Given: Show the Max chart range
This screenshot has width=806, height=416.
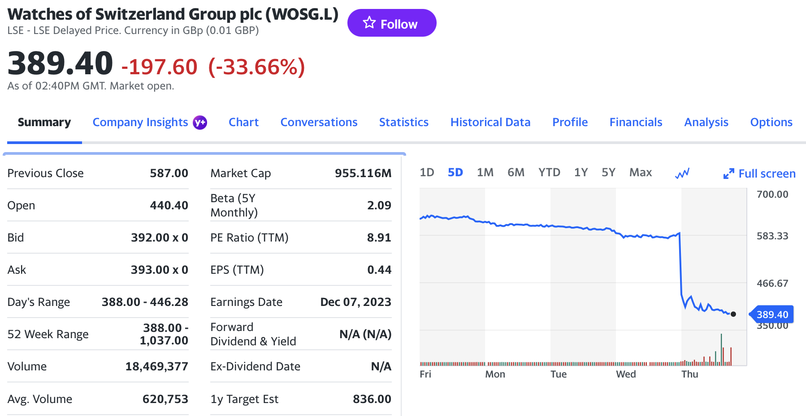Looking at the screenshot, I should 641,173.
